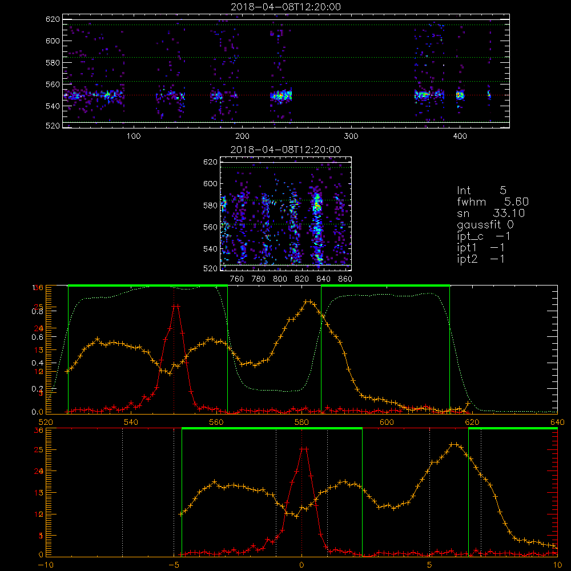The height and width of the screenshot is (571, 571).
Task: Click the top spectrogram title 2018-04-08T12:20:00
Action: [x=285, y=7]
